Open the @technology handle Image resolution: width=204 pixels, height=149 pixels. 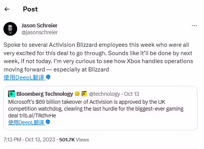(x=104, y=94)
